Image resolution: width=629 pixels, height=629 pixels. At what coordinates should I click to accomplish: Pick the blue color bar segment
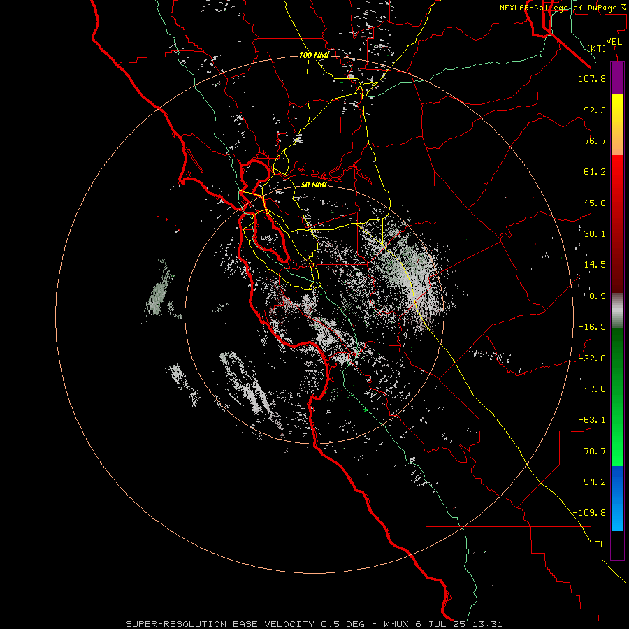coord(617,498)
